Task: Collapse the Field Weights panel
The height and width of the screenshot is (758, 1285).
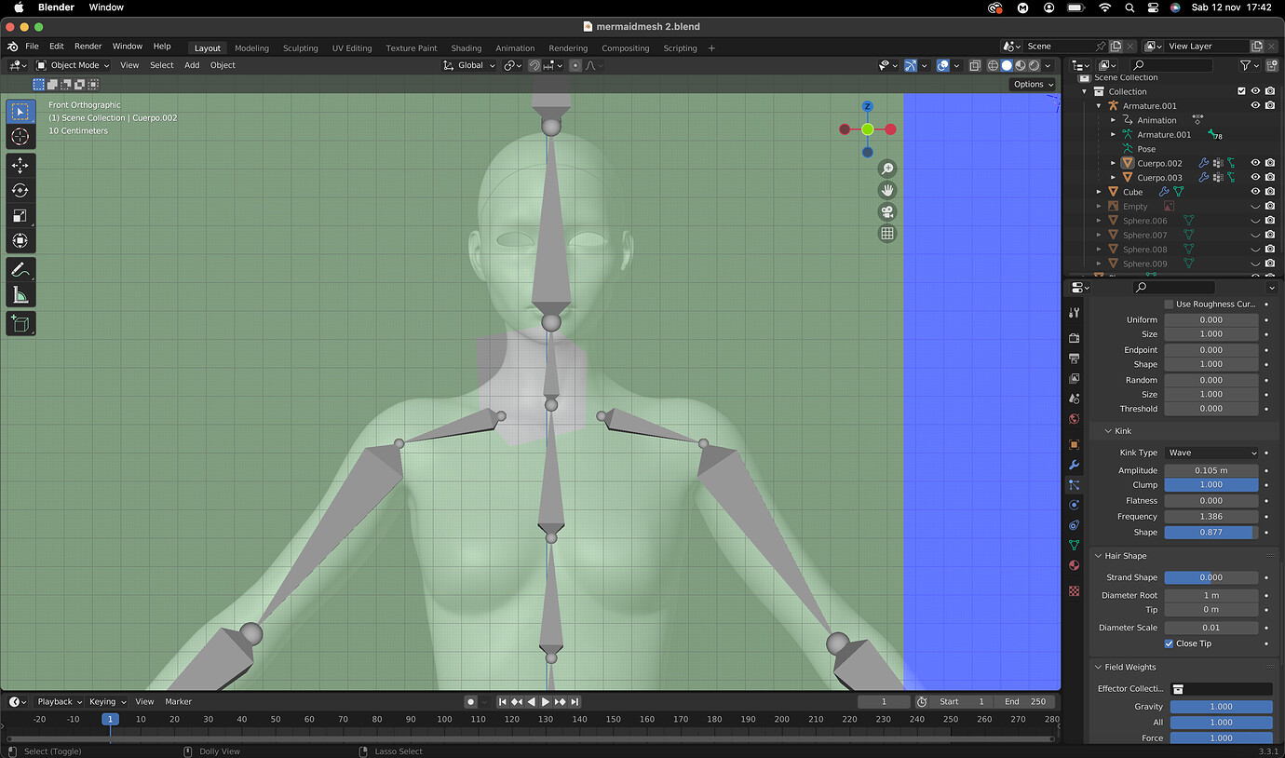Action: pos(1098,667)
